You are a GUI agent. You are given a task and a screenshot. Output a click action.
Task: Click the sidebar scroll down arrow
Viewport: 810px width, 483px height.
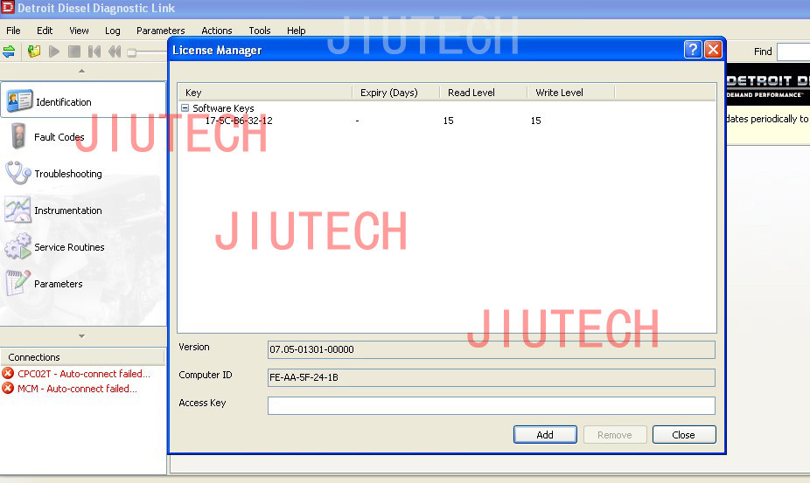[81, 336]
